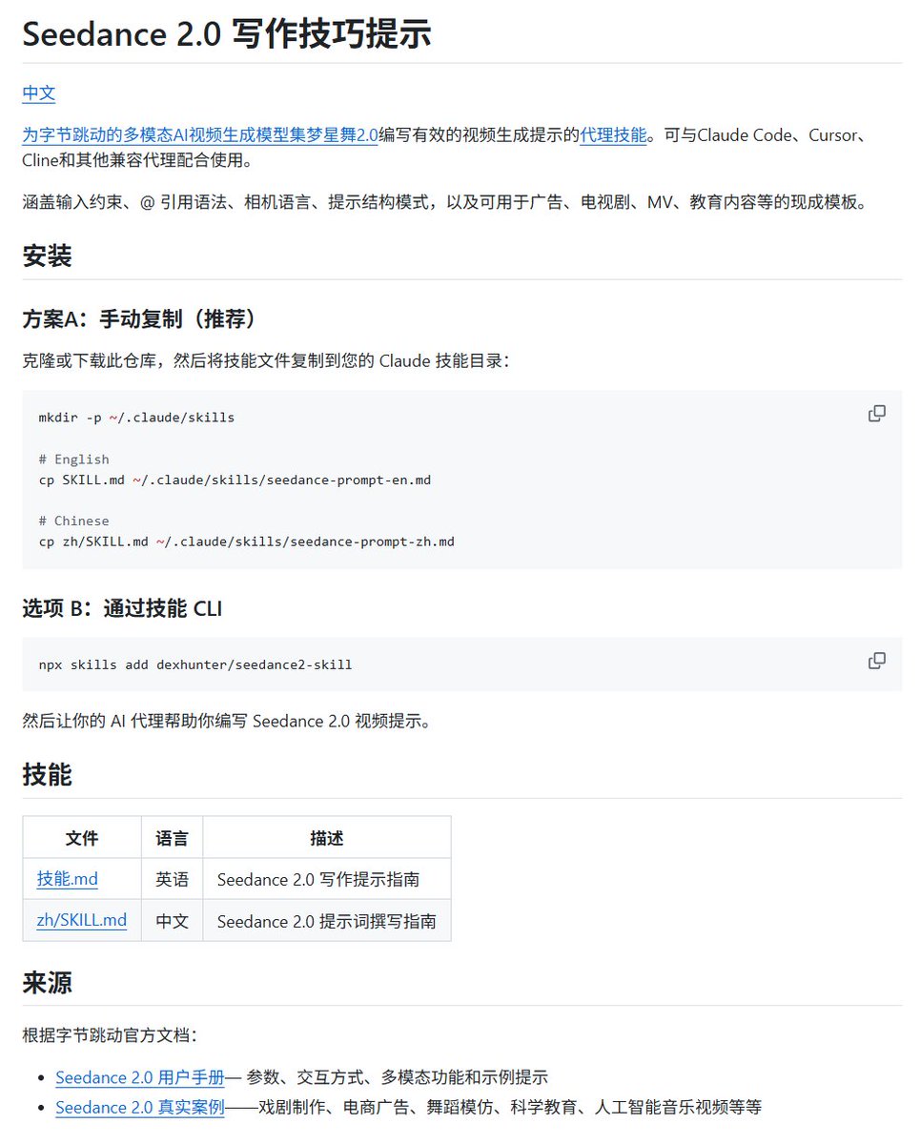Click the 克隆或下载此仓库 instruction paragraph
Screen dimensions: 920x1144
click(266, 361)
